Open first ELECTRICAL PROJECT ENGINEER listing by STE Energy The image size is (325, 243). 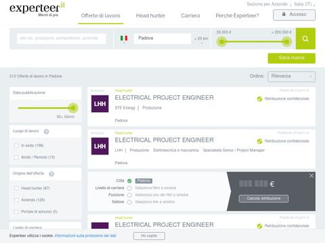click(x=164, y=98)
